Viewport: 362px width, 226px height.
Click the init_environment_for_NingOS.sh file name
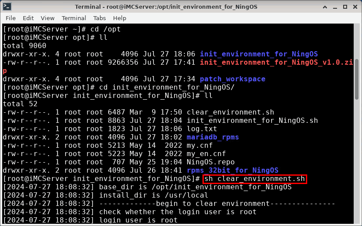click(x=252, y=121)
